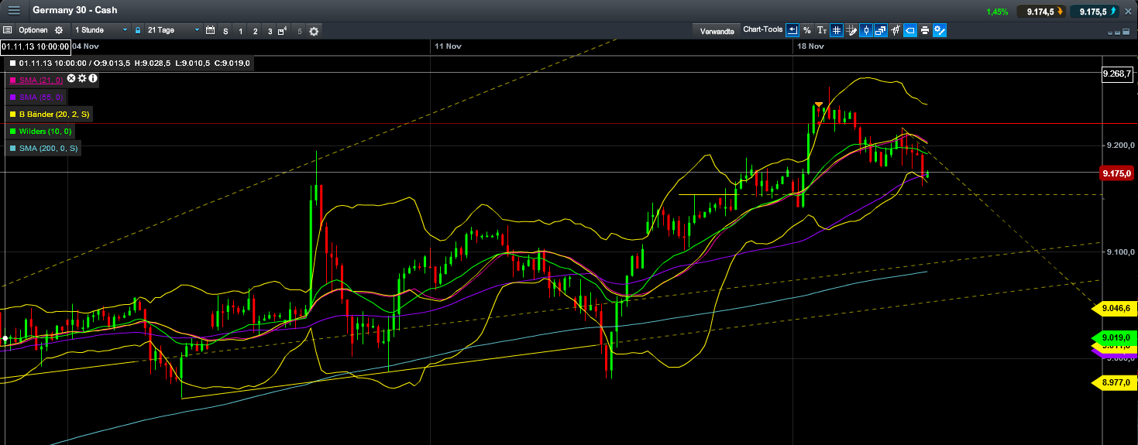
Task: Click the red 9.175,0 current price label
Action: point(1117,174)
